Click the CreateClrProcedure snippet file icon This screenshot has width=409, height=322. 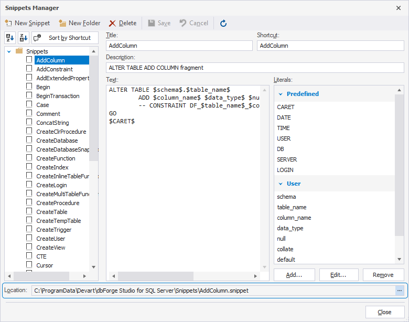pos(29,131)
